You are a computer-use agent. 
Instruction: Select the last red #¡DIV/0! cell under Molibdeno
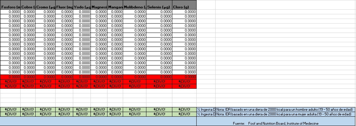pos(135,86)
